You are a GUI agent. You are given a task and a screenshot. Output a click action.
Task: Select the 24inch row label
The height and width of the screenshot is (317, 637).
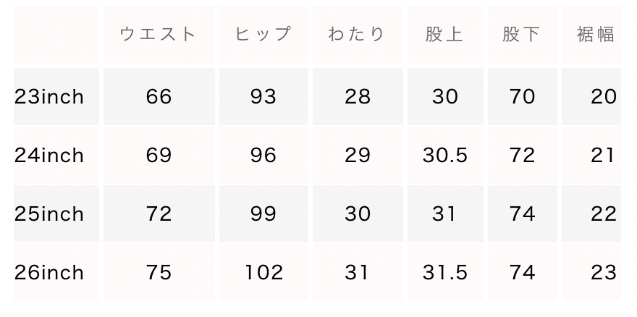pos(49,156)
